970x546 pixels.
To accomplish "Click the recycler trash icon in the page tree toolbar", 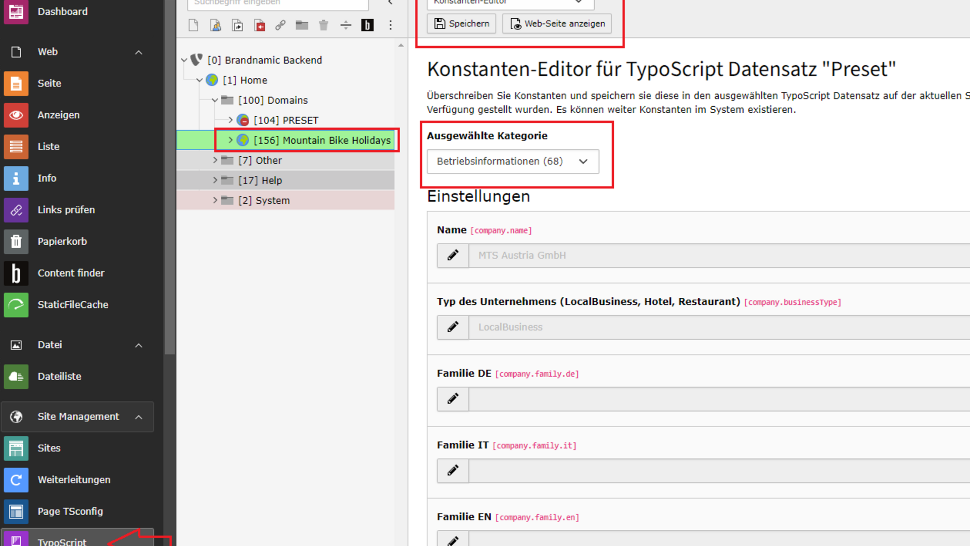I will click(x=324, y=25).
